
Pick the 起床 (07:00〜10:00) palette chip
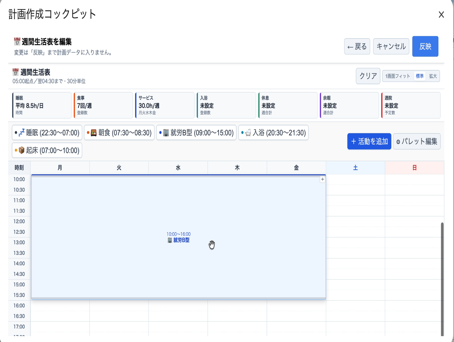pyautogui.click(x=47, y=150)
